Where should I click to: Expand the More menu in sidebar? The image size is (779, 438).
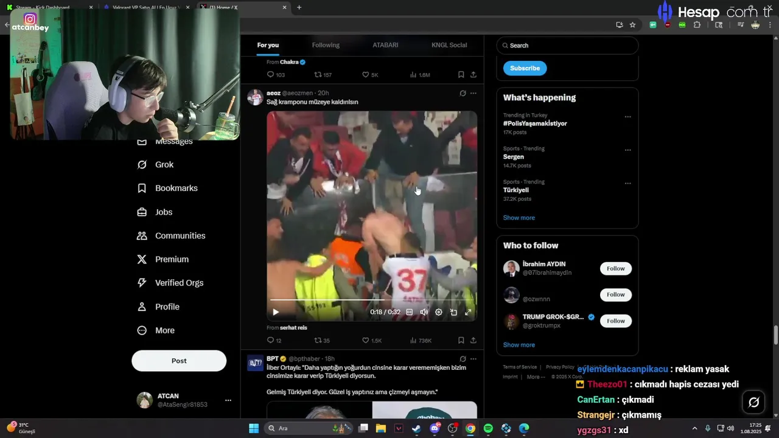(x=156, y=330)
